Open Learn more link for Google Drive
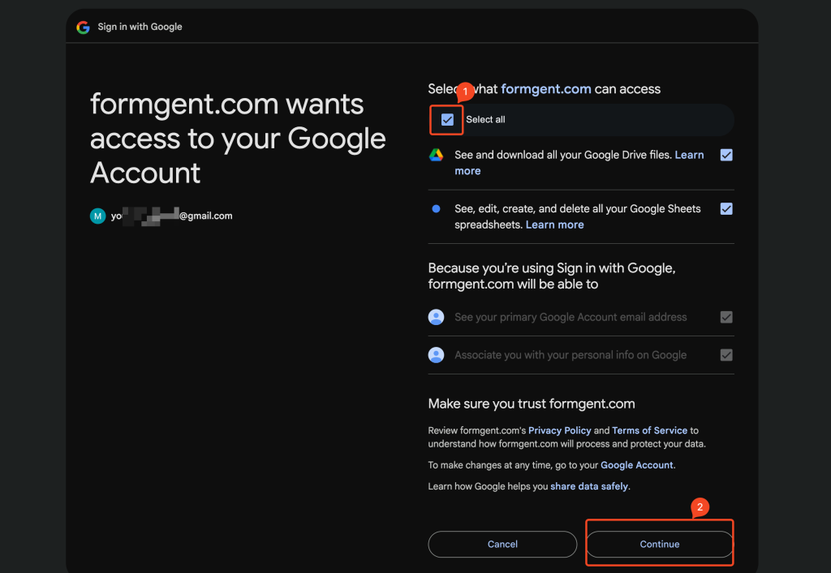 tap(579, 163)
